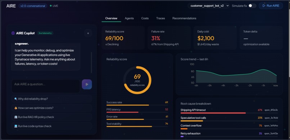Click the live telemetry badge
Image resolution: width=290 pixels, height=140 pixels.
(45, 33)
